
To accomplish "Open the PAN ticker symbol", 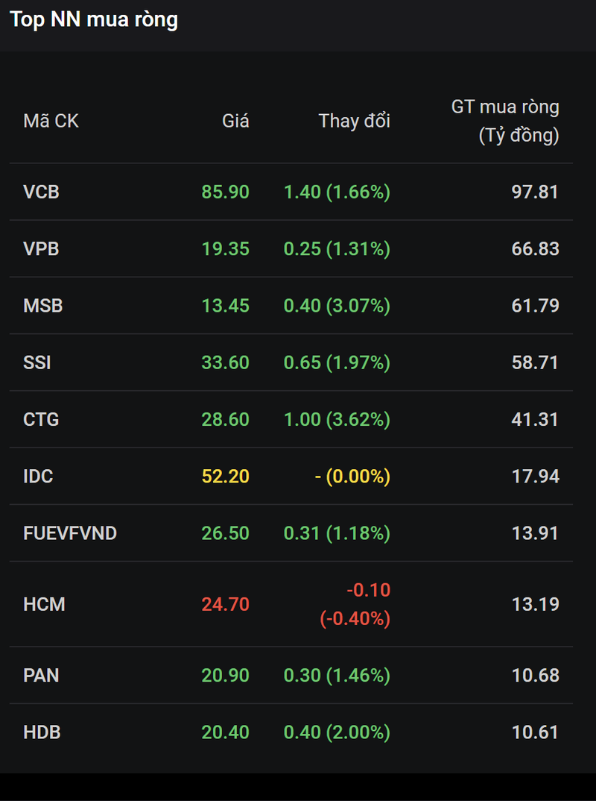I will click(x=41, y=675).
